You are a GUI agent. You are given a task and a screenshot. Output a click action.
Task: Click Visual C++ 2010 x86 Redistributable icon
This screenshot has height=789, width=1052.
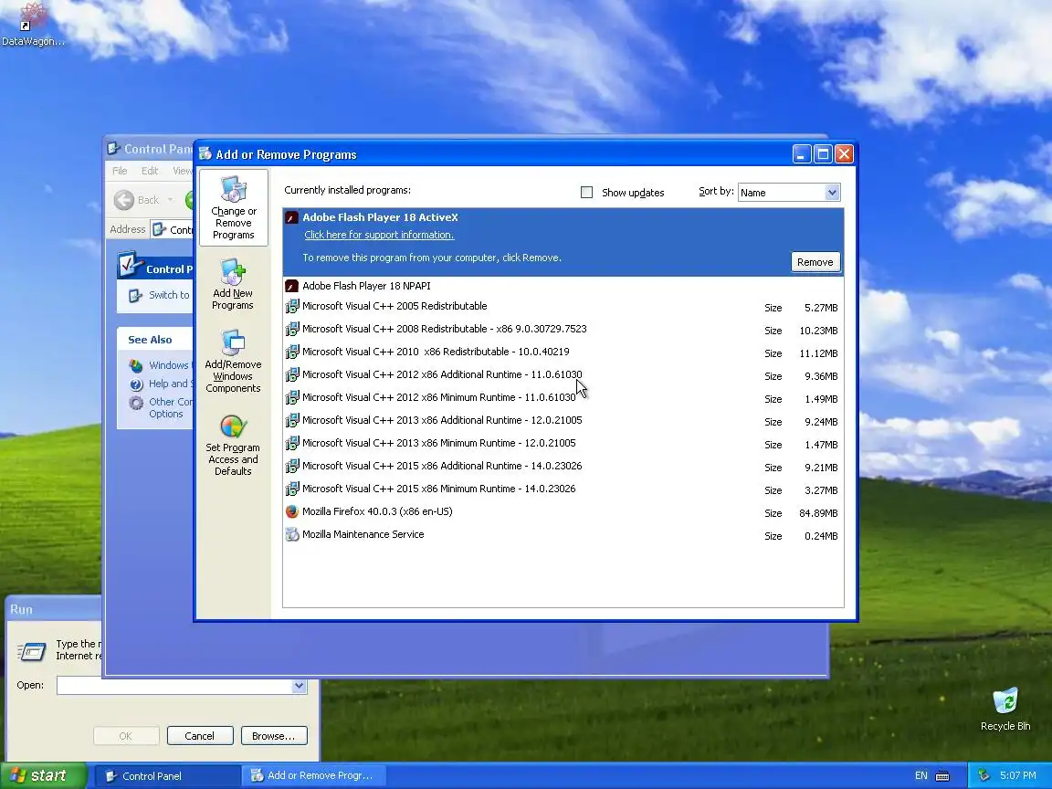coord(292,352)
